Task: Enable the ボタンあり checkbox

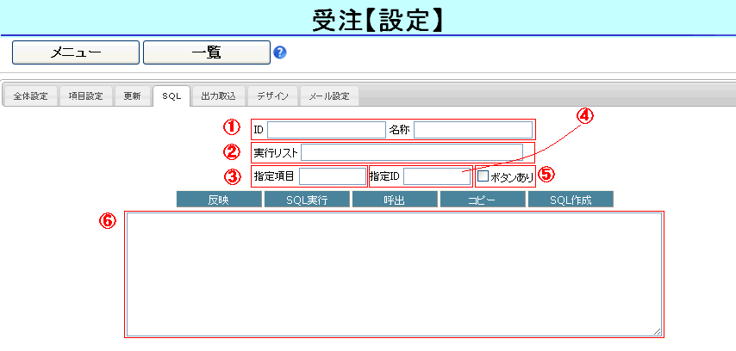Action: pos(483,175)
